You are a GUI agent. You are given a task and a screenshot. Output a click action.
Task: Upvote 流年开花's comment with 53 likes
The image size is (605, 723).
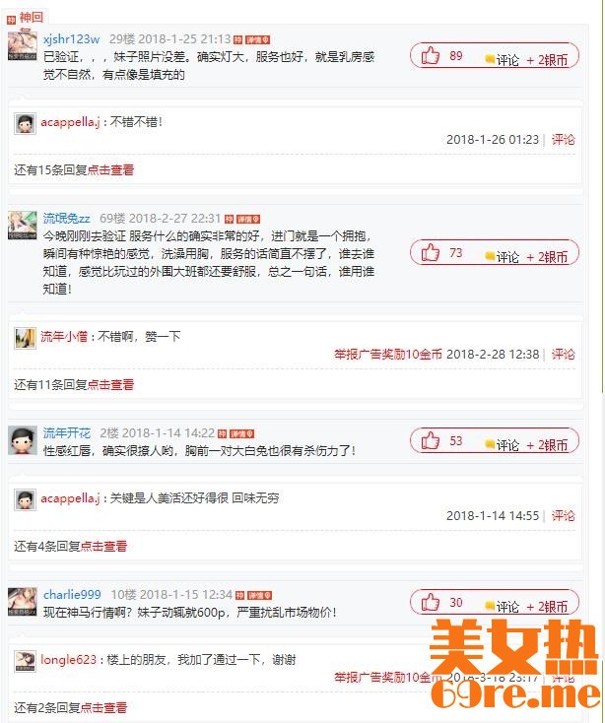pyautogui.click(x=431, y=441)
